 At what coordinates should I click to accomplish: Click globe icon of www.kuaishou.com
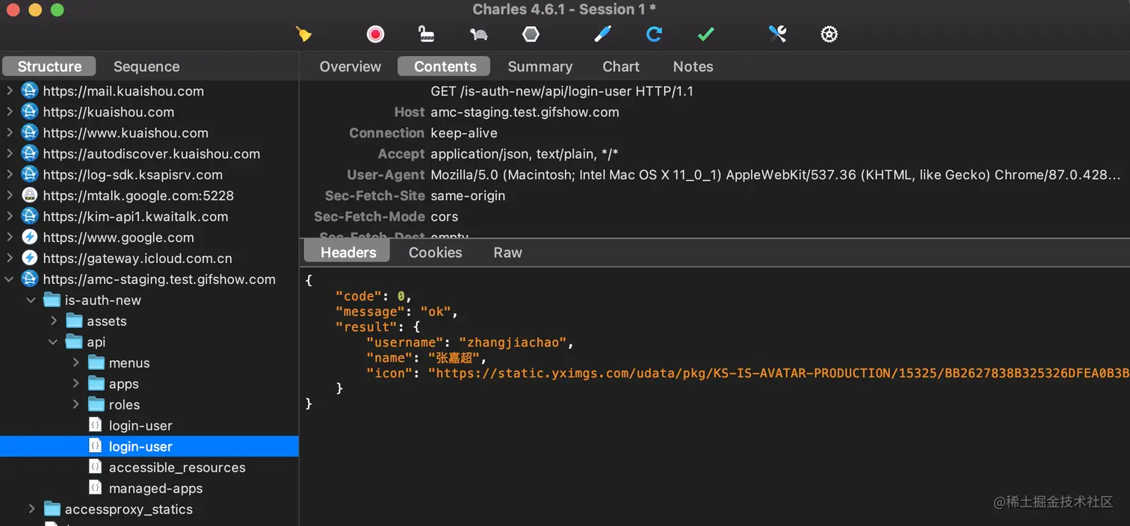pos(29,133)
